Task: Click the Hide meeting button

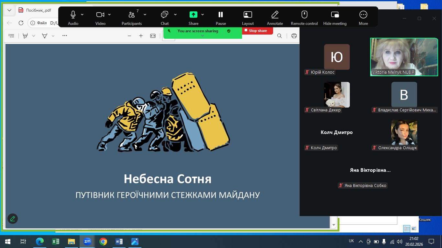Action: point(335,18)
